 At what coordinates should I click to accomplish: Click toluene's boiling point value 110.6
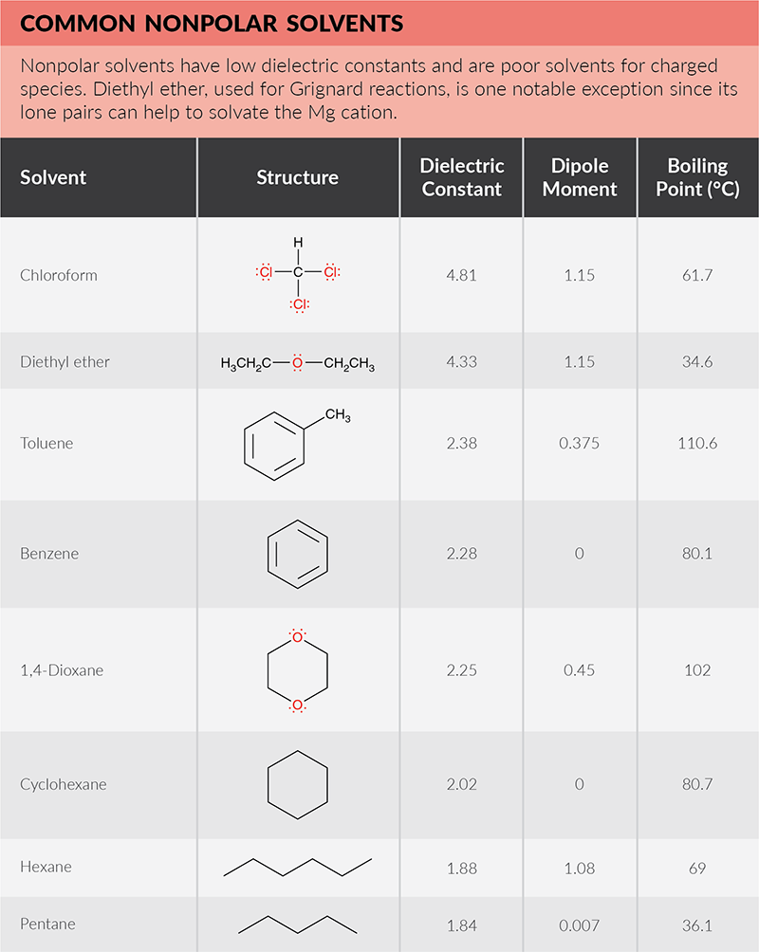(697, 443)
